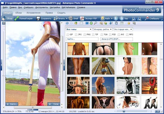Open the Вид menu
Screen dimensions: 164x114
pos(20,7)
